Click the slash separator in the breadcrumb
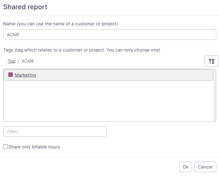 [x=18, y=61]
